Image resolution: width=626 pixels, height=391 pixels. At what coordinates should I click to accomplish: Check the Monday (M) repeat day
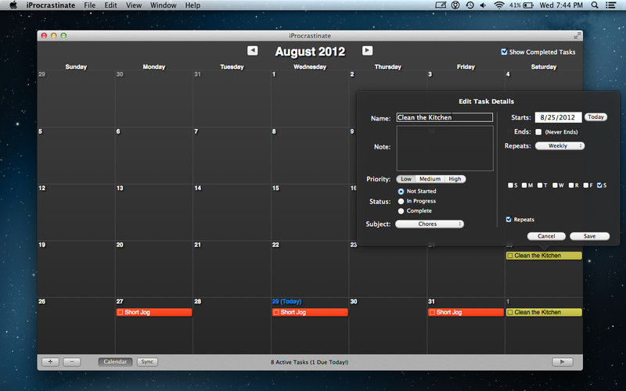524,185
